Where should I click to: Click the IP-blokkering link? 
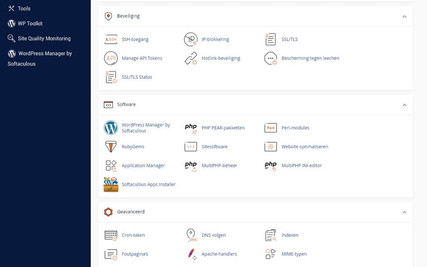[215, 39]
